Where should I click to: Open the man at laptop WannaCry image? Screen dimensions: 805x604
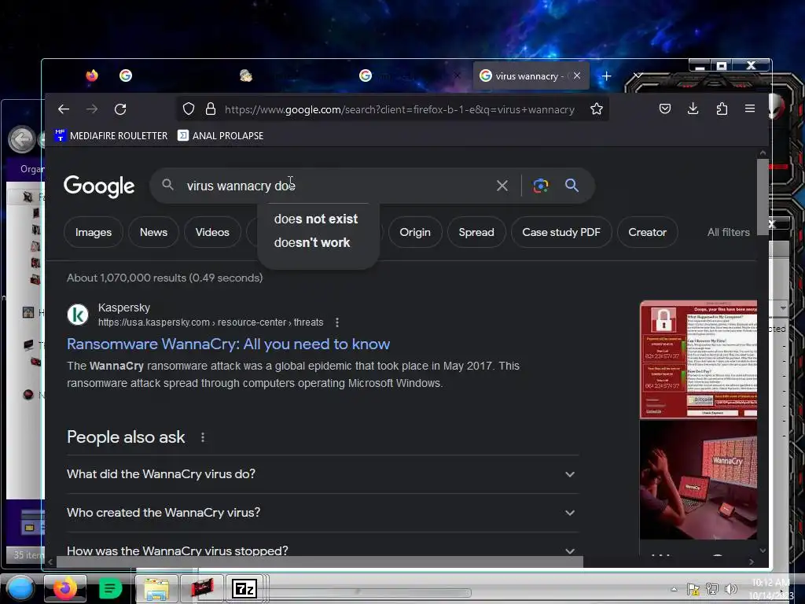pos(698,480)
